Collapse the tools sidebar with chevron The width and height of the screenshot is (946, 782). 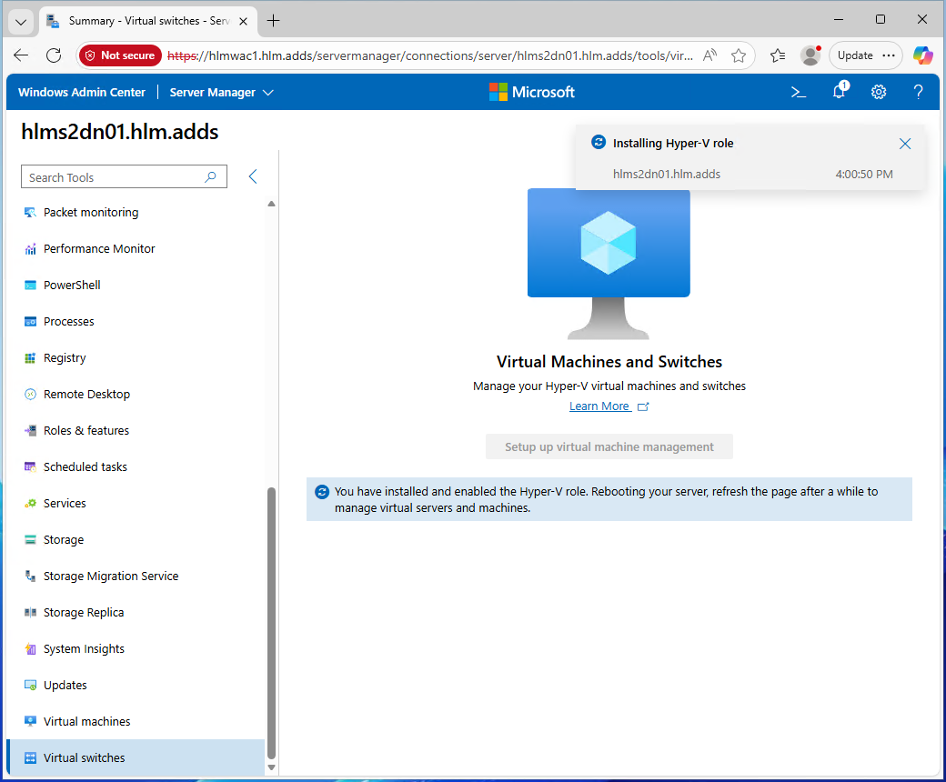pos(253,176)
